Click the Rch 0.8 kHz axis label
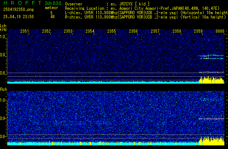 coord(3,136)
